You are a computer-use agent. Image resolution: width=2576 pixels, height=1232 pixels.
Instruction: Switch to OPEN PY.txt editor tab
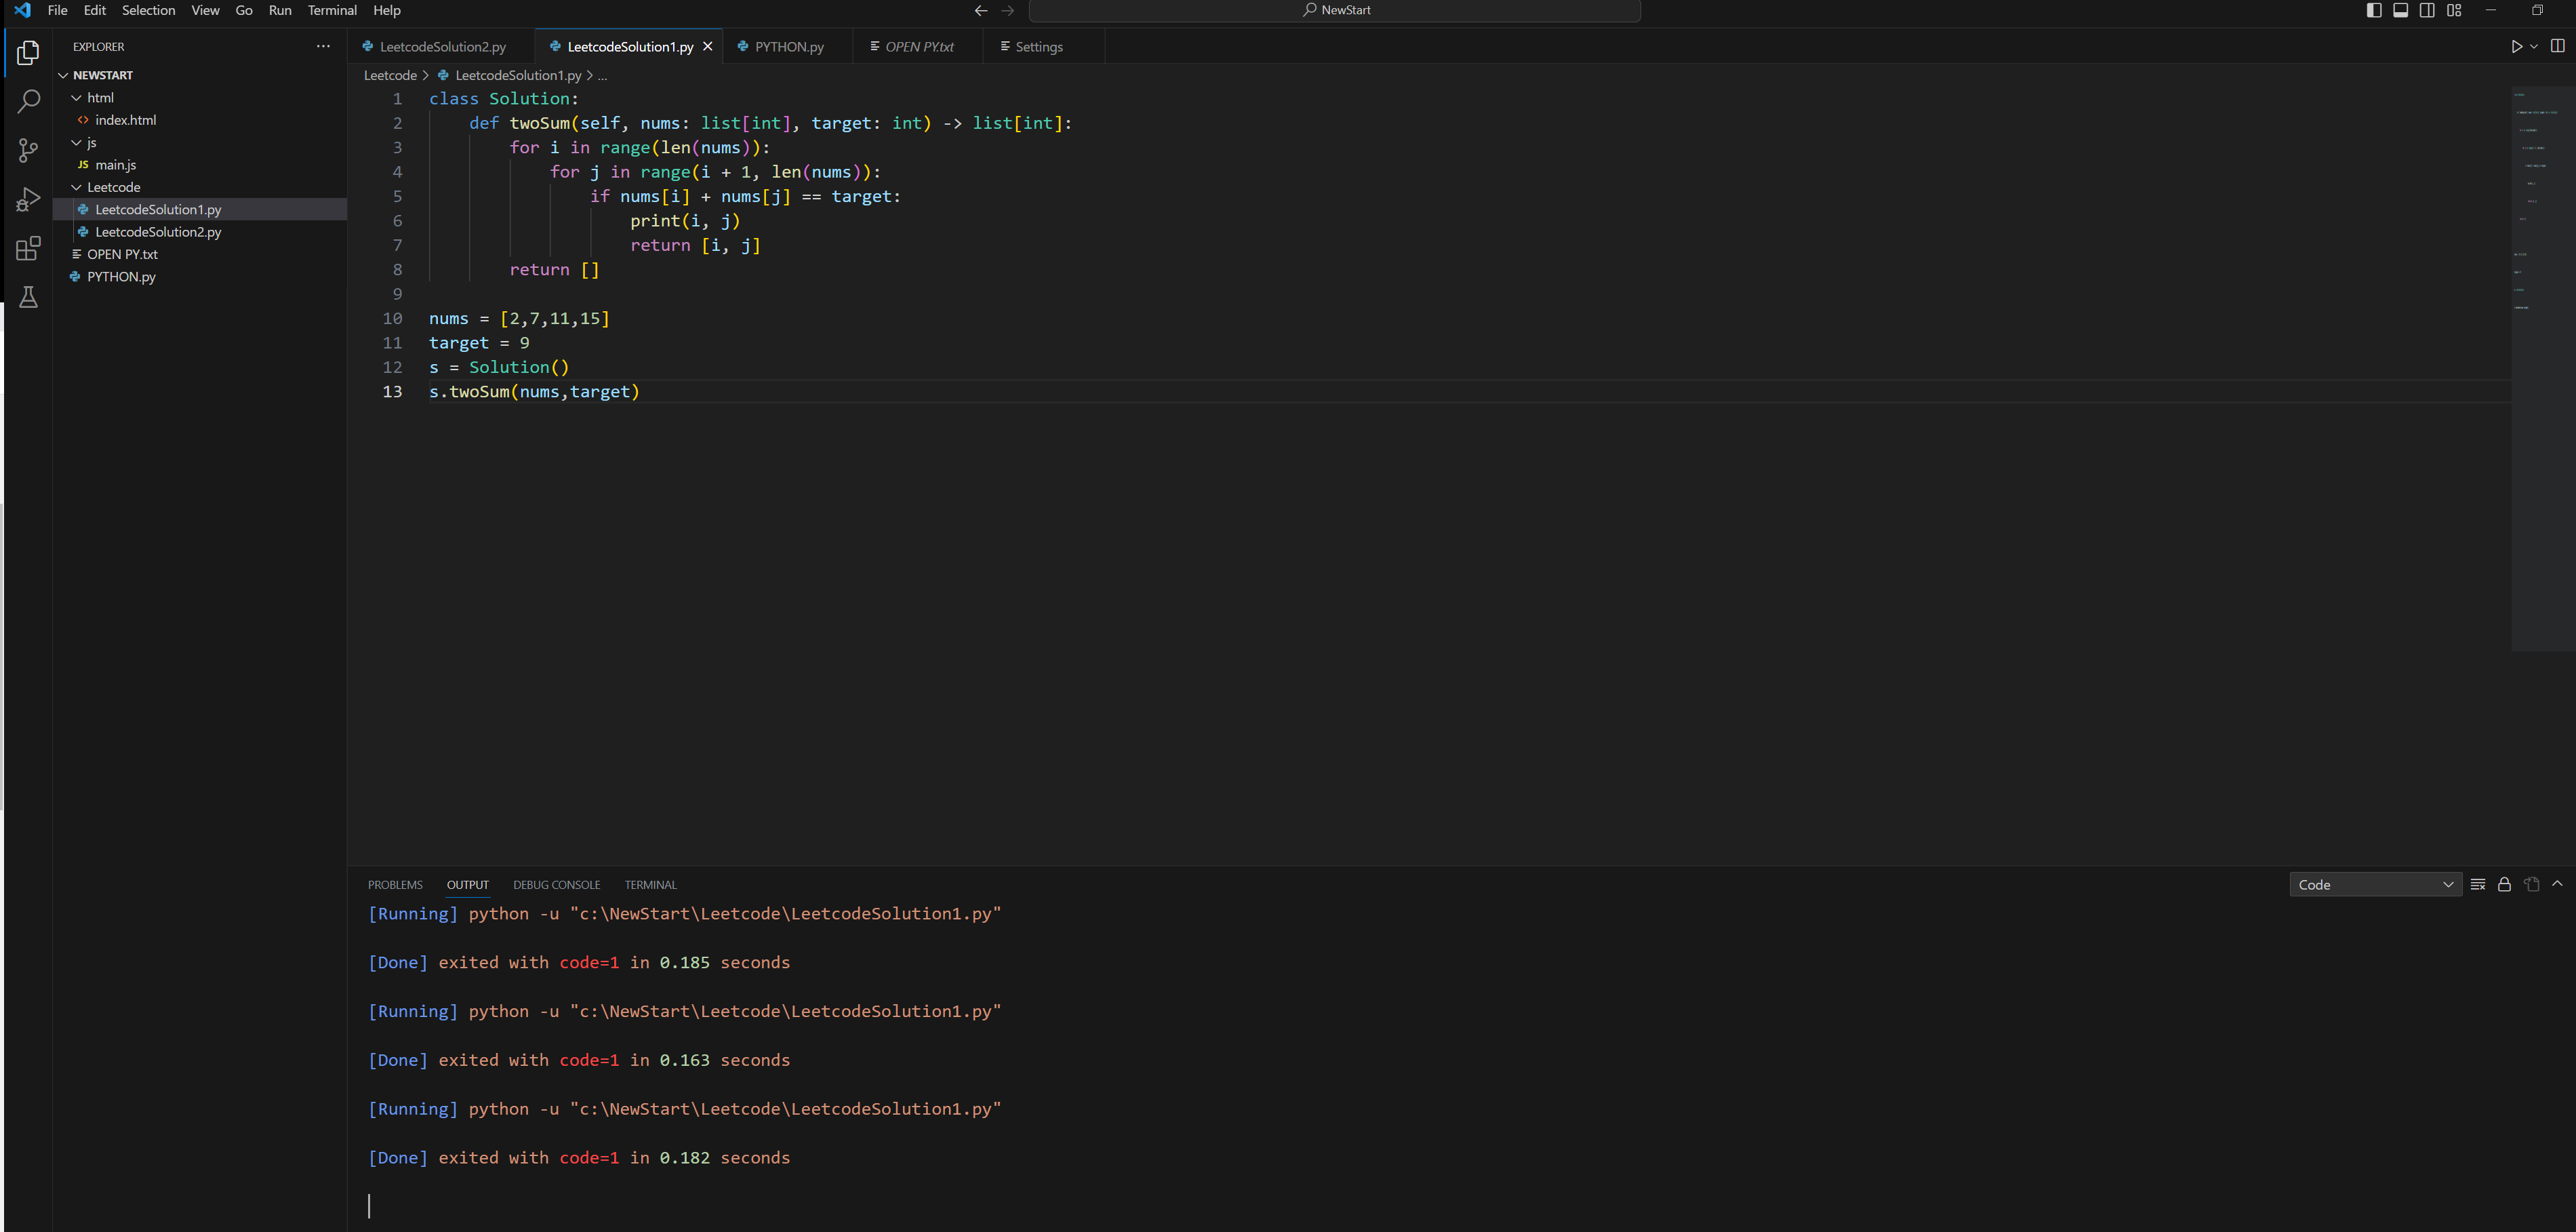pos(918,46)
